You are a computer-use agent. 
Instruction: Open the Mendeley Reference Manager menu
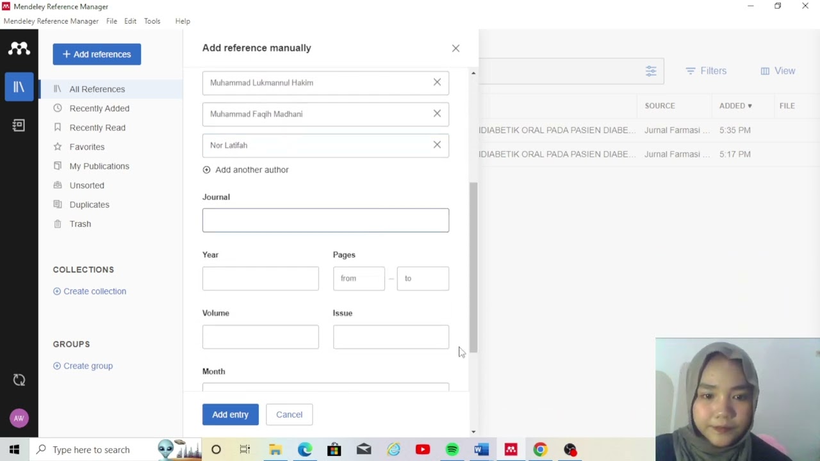tap(51, 21)
